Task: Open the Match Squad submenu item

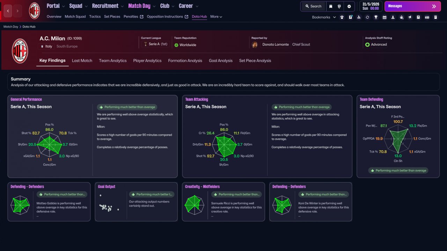Action: (x=75, y=17)
